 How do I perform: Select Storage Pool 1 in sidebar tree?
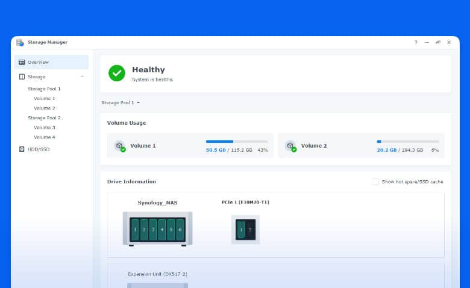point(44,89)
